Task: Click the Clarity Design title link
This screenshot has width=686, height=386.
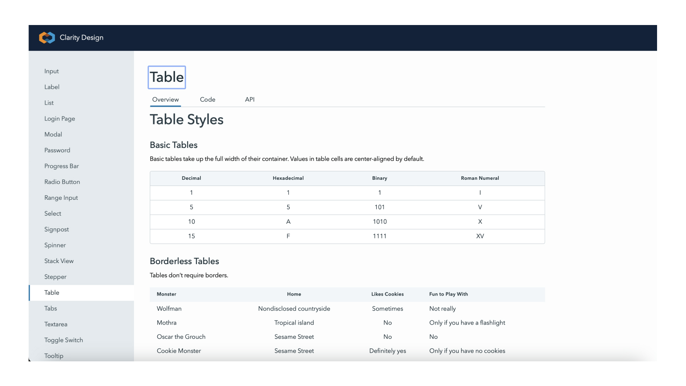Action: click(81, 38)
